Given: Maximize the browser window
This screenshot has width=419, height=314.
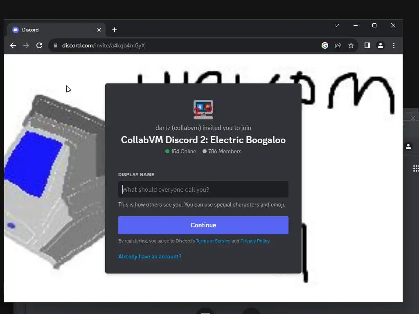Looking at the screenshot, I should [x=374, y=25].
